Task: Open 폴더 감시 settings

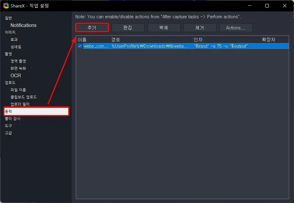Action: coord(13,119)
